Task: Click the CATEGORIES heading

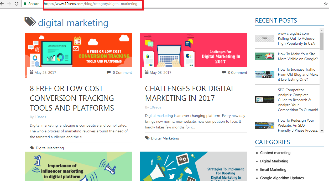Action: 273,142
